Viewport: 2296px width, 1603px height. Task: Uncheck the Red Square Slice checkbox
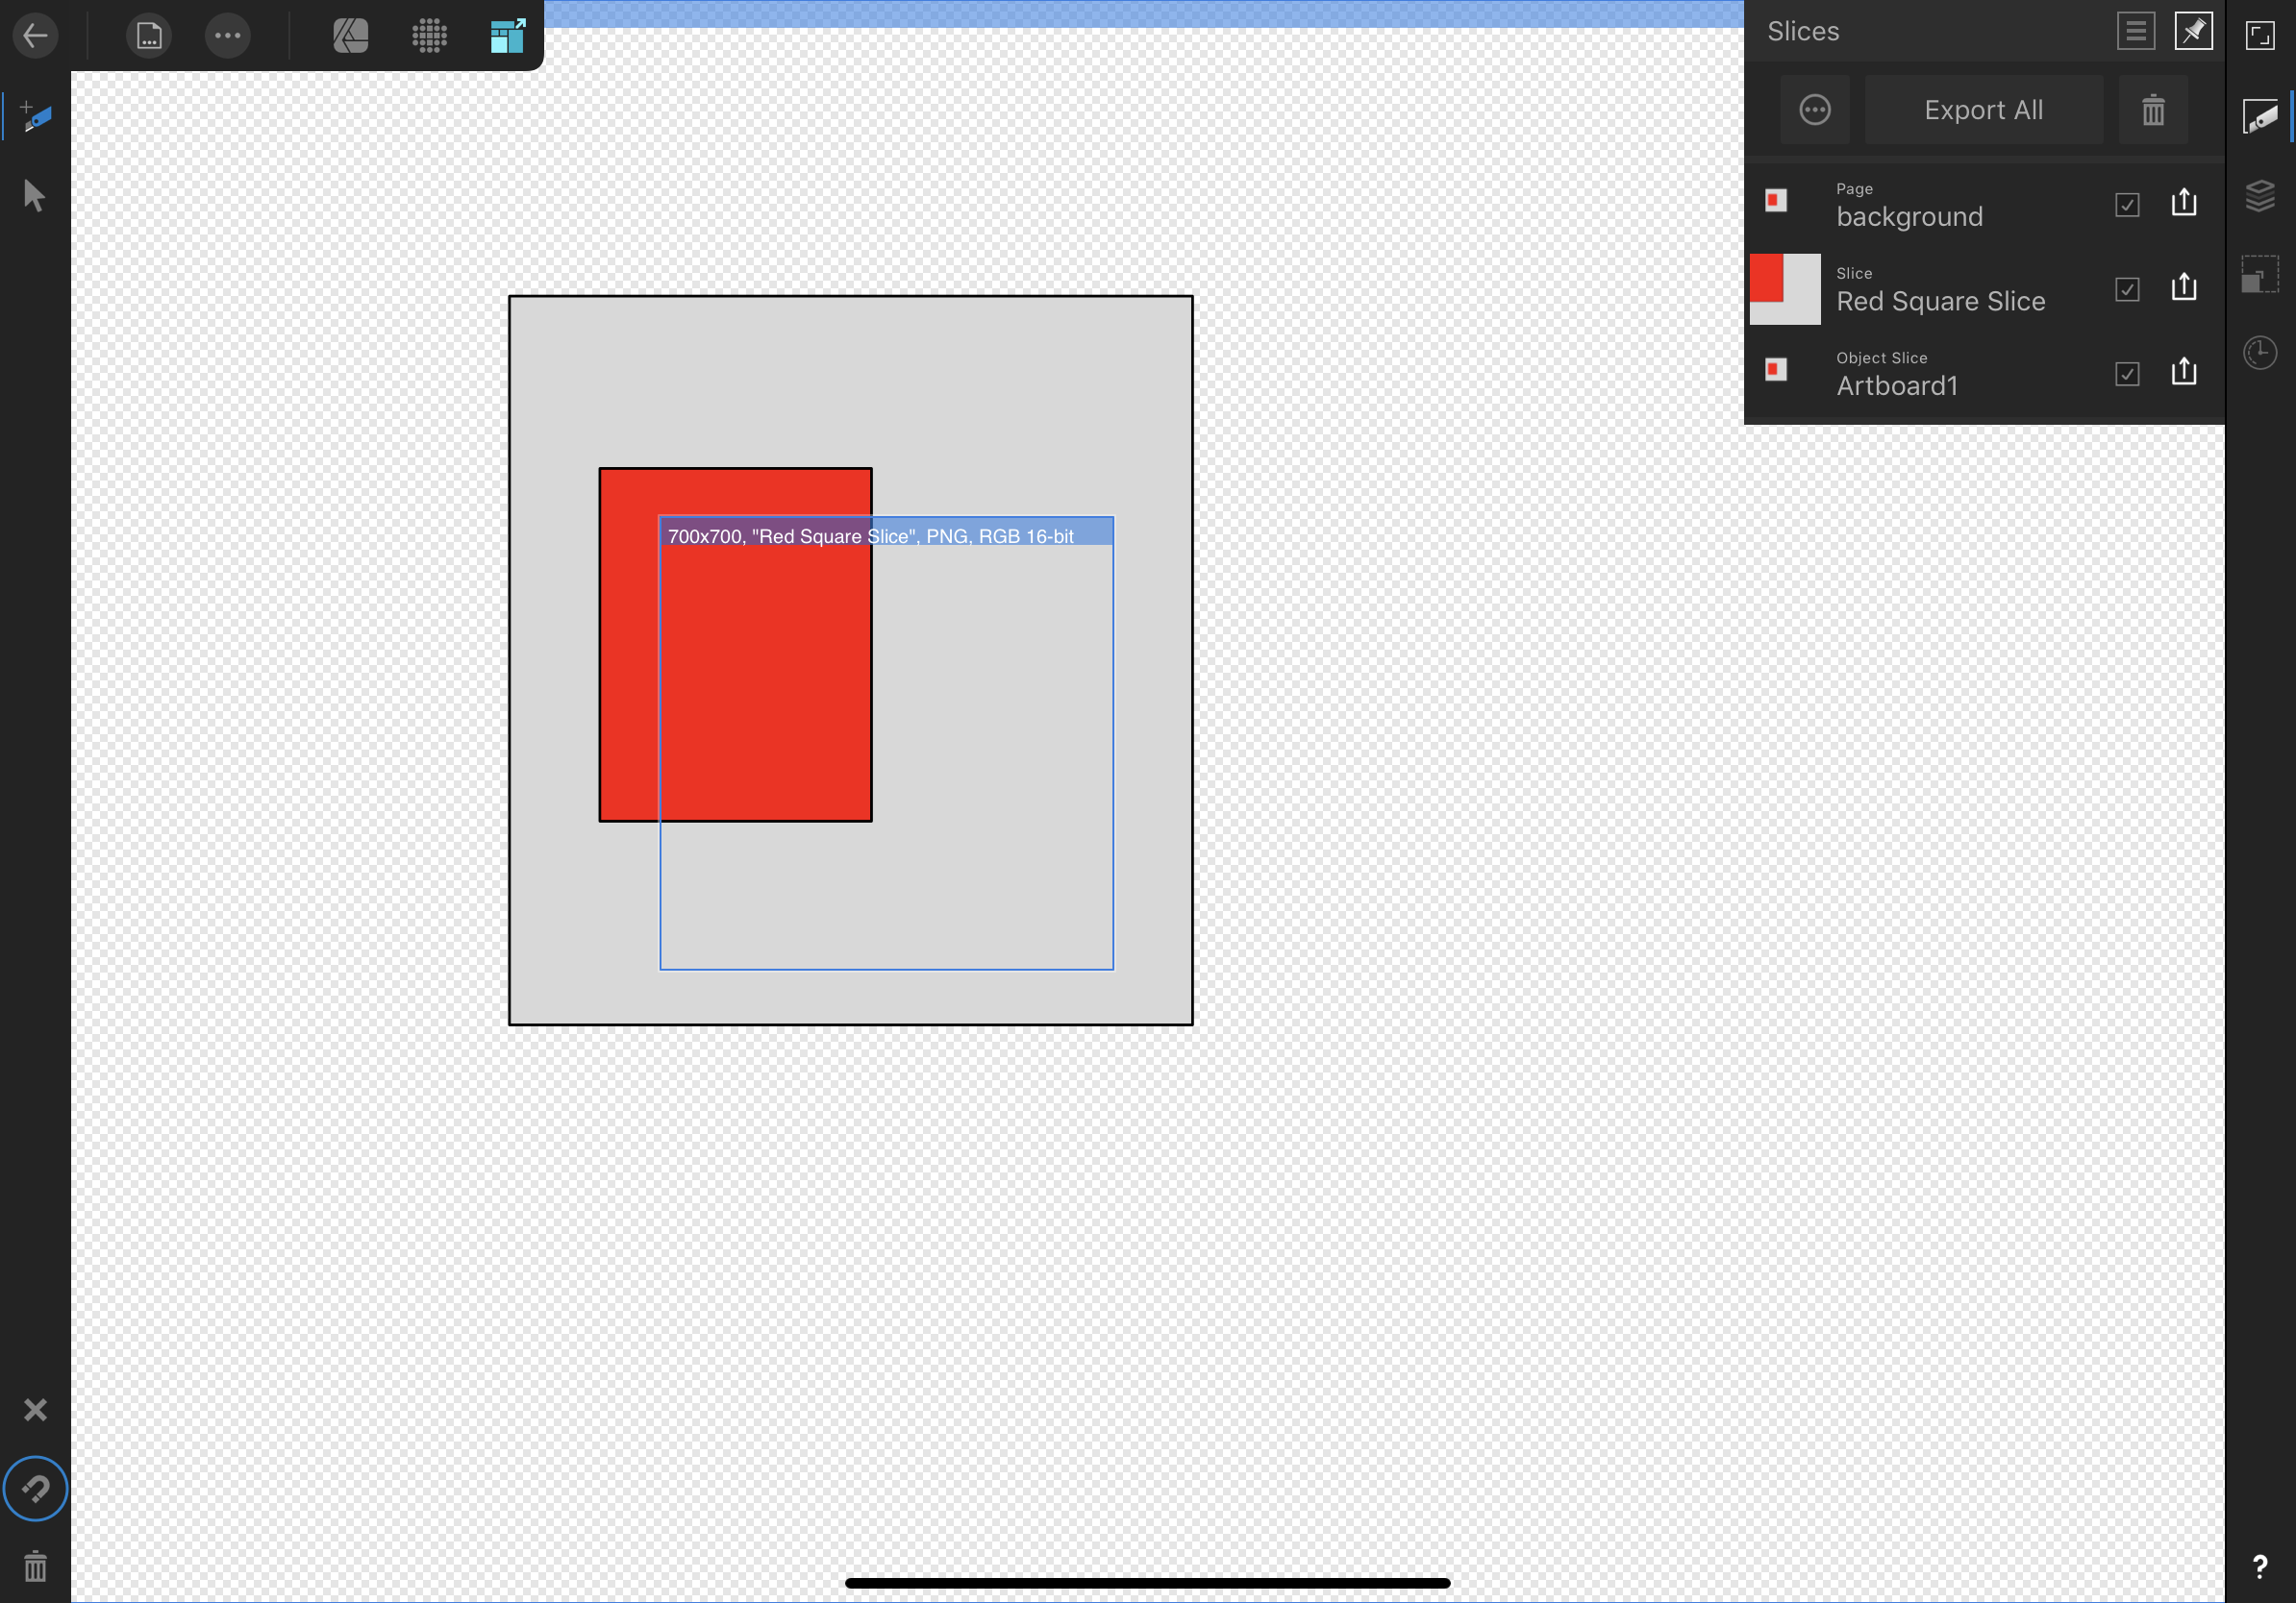(x=2127, y=290)
